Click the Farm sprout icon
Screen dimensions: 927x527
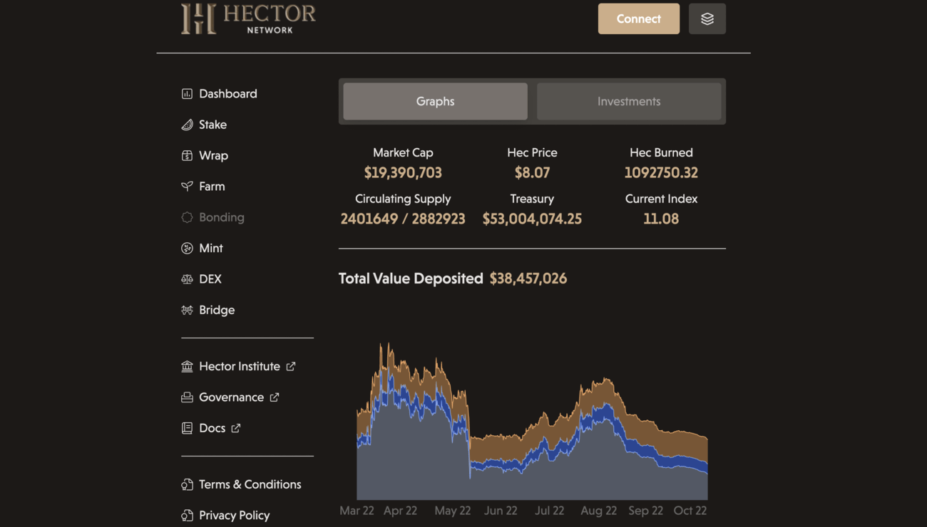pyautogui.click(x=187, y=187)
